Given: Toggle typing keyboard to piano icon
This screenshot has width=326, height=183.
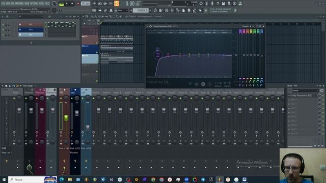Looking at the screenshot, I should click(94, 10).
